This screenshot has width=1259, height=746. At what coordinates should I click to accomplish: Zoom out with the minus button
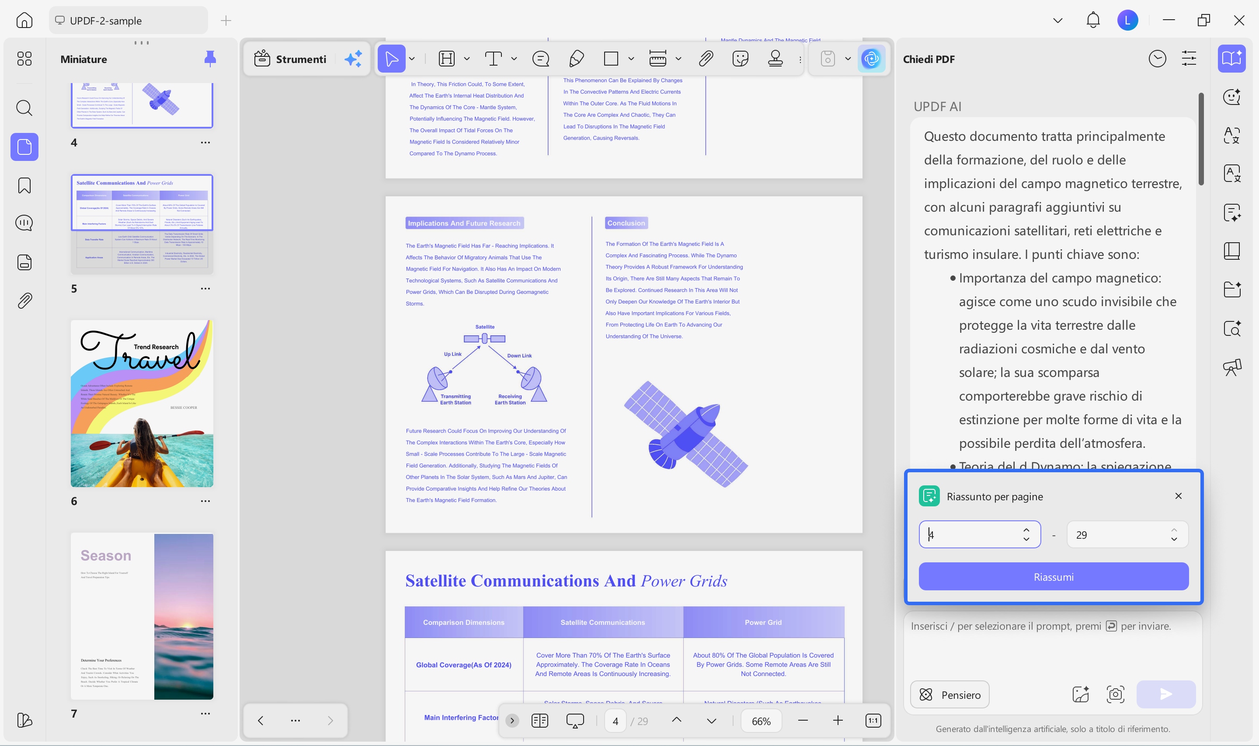pos(803,720)
